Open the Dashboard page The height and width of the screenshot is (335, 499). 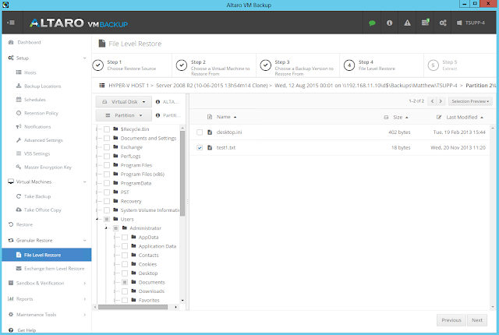pyautogui.click(x=29, y=42)
